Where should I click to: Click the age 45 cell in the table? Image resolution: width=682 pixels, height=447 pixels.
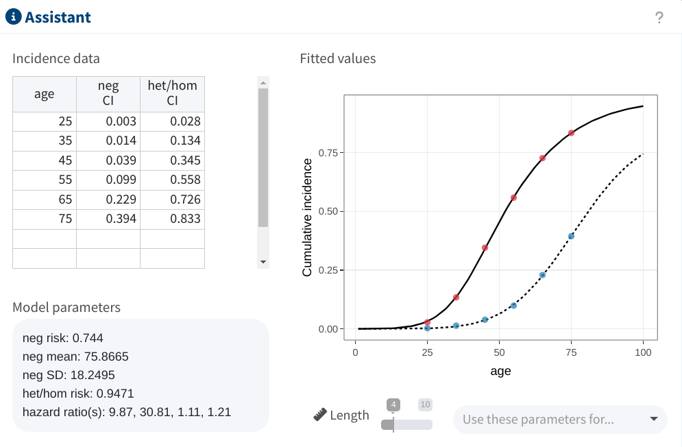(45, 160)
